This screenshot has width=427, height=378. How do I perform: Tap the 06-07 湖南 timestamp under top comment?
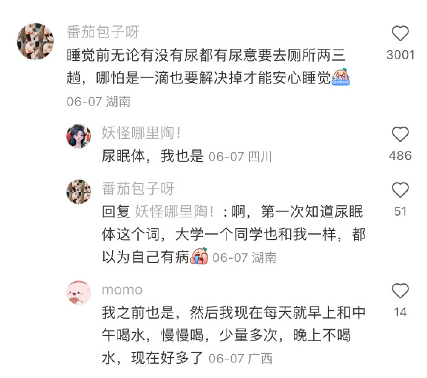98,102
